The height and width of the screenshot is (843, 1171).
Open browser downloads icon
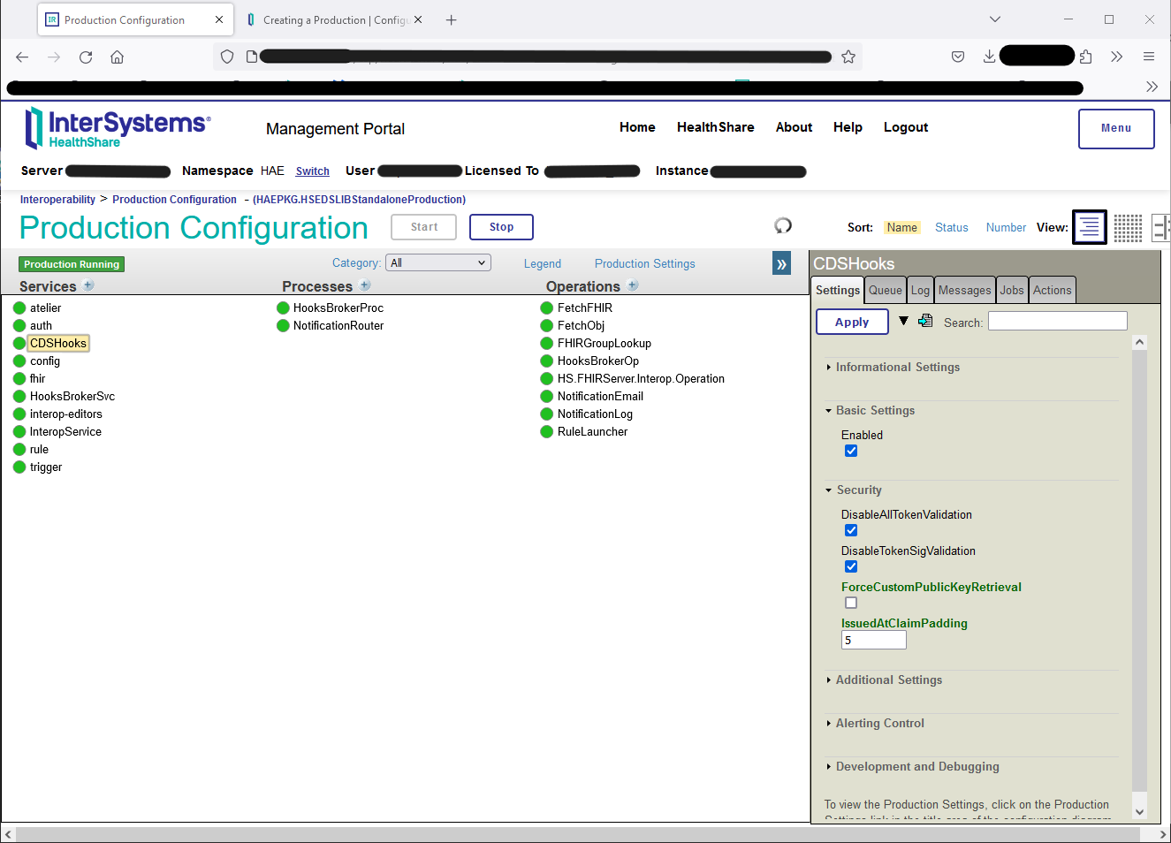[989, 57]
